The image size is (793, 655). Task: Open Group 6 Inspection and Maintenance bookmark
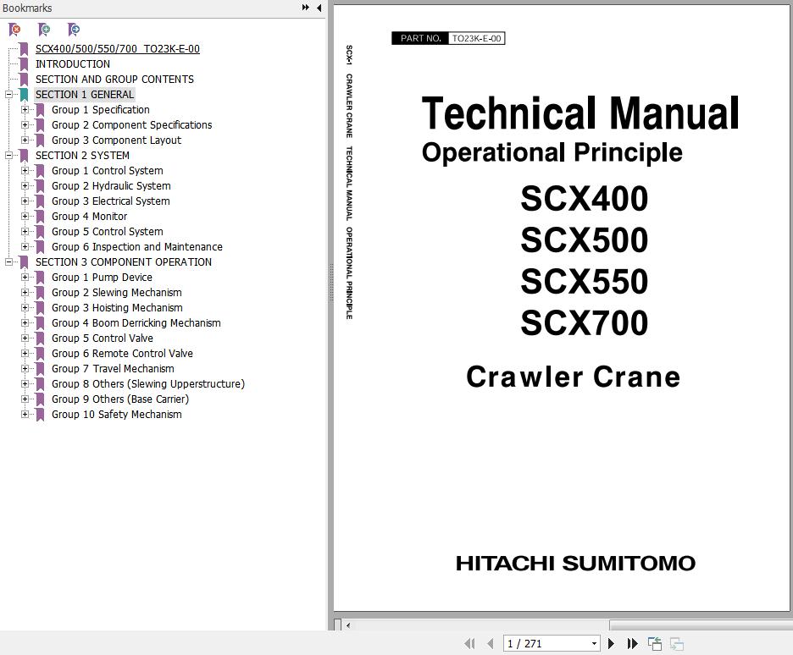pyautogui.click(x=136, y=247)
